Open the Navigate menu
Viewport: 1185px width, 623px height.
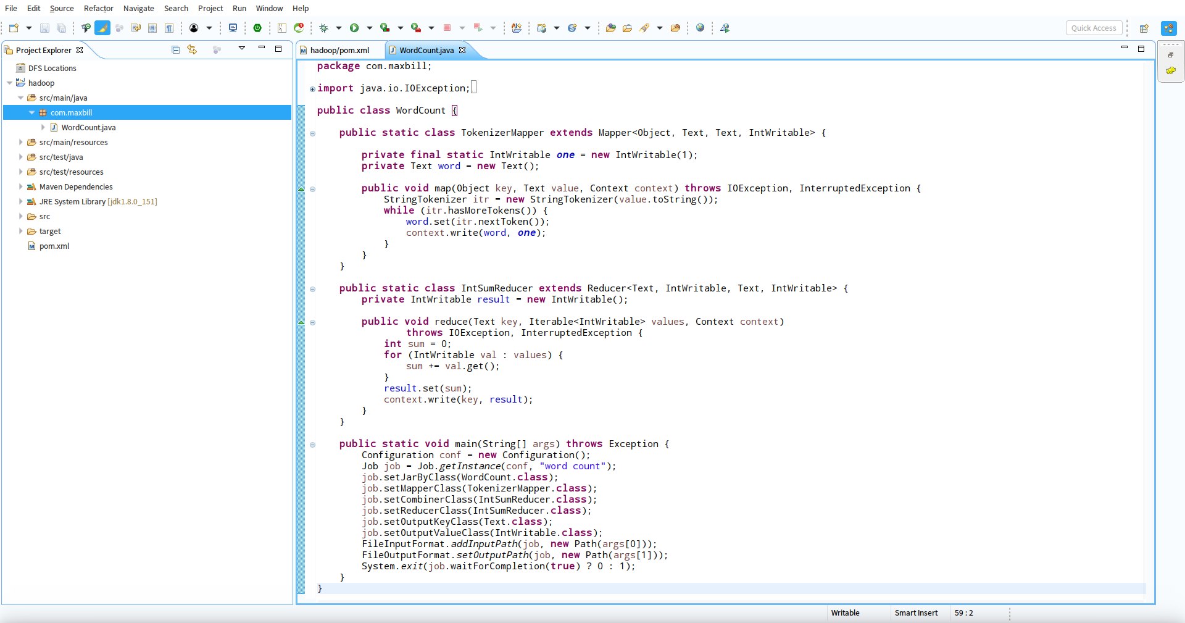[x=139, y=8]
